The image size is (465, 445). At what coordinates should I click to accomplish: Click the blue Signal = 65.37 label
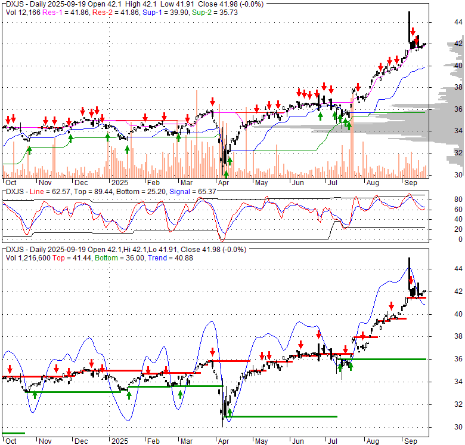click(193, 192)
